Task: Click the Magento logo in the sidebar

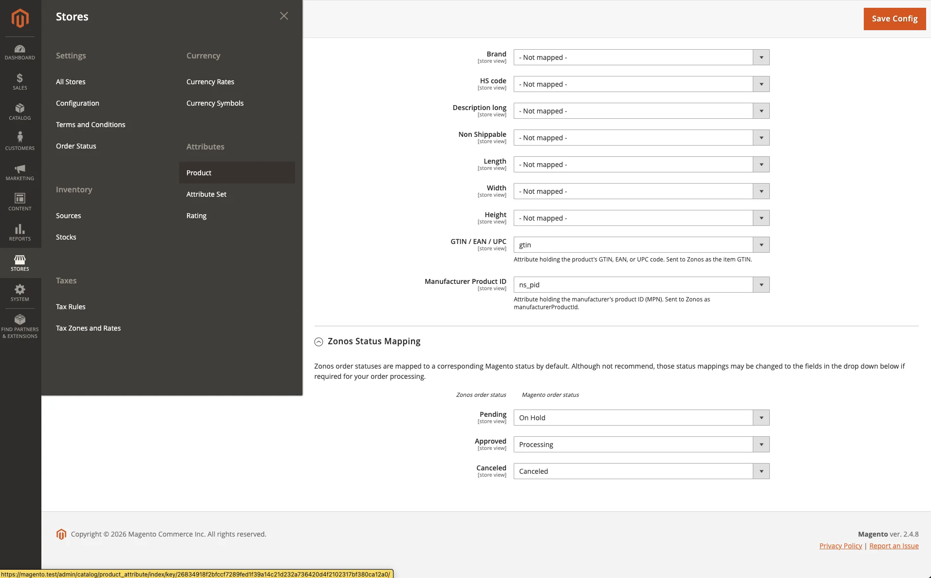Action: tap(20, 18)
